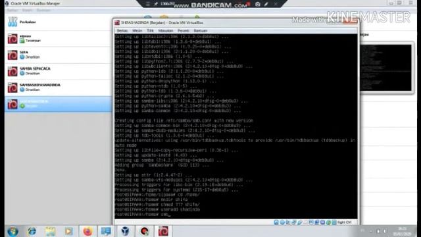The height and width of the screenshot is (237, 421).
Task: Select Perkakas tools entry in VirtualBox Manager
Action: pyautogui.click(x=58, y=22)
